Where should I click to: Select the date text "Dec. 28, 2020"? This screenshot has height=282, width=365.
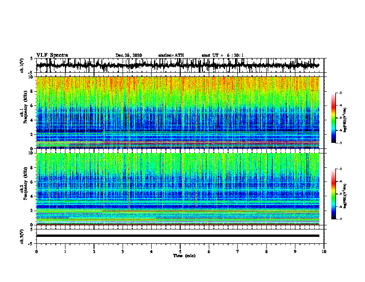pos(129,55)
